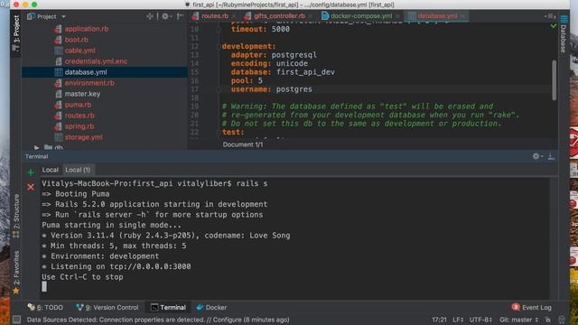Toggle the Favorites side panel

pos(16,273)
